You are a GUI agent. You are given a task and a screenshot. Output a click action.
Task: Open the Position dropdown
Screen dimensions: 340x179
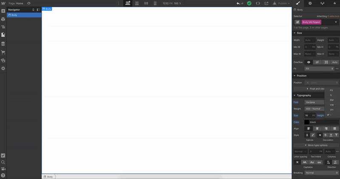tap(322, 83)
